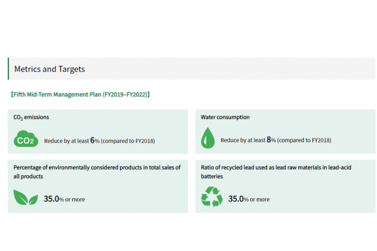Click the large number 6 in CO2 target
Screen dimensions: 377x251
tap(92, 140)
